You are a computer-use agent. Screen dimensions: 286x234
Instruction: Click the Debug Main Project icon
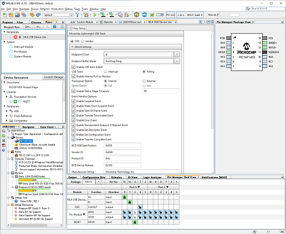(x=127, y=15)
